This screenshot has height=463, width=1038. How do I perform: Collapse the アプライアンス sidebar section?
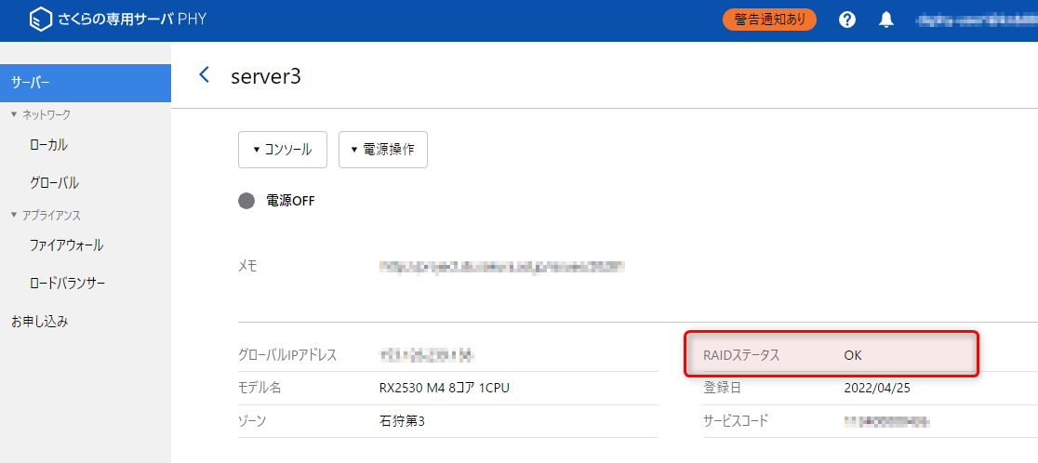pos(46,215)
